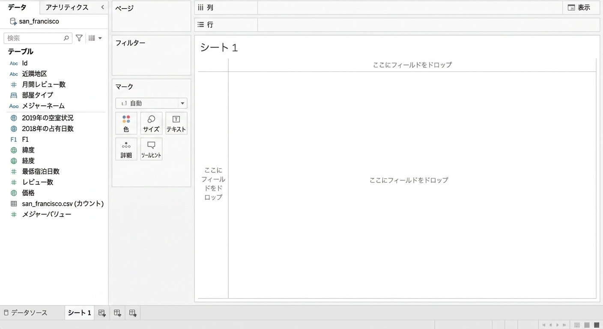Image resolution: width=603 pixels, height=329 pixels.
Task: Collapse the side pane with the arrow
Action: point(102,7)
